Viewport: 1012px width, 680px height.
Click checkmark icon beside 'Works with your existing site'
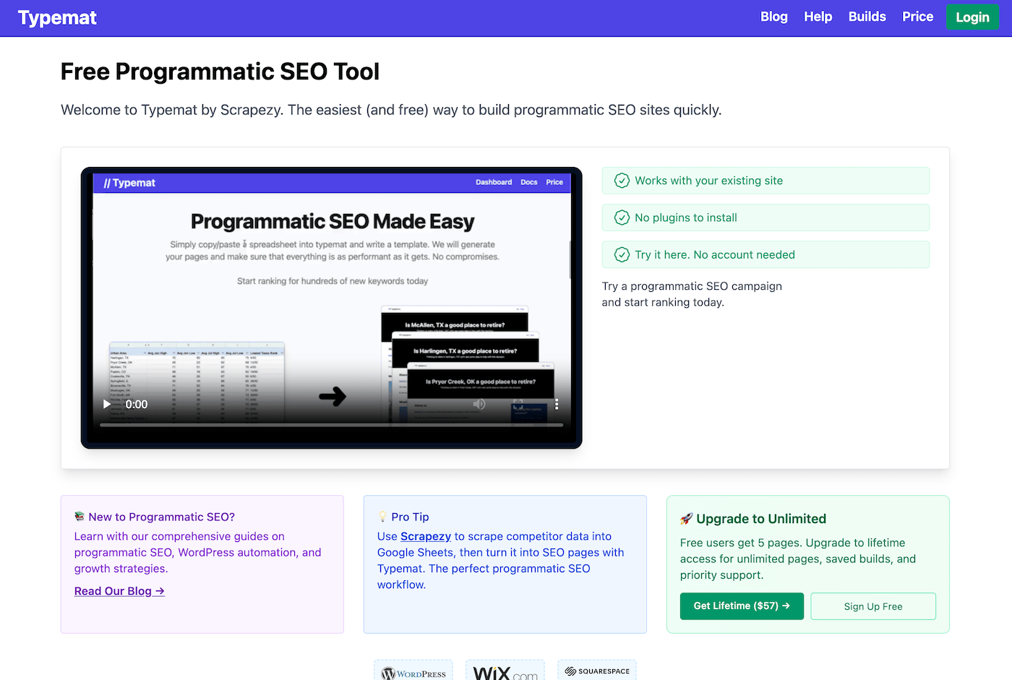622,181
